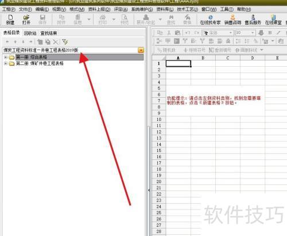Select the 第二册 煤矿井巷工程表格 tree item
The height and width of the screenshot is (236, 287).
pyautogui.click(x=40, y=63)
